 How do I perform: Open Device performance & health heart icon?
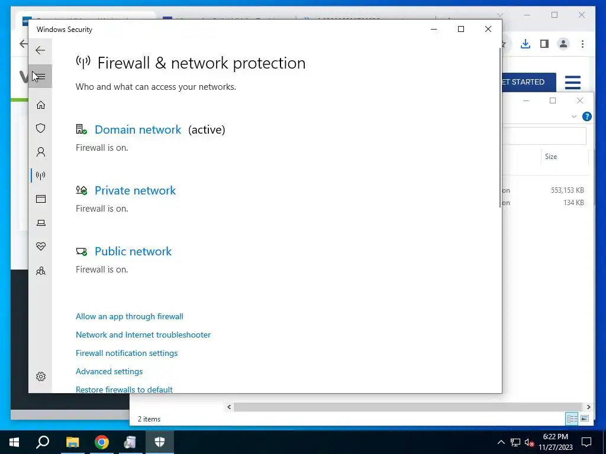pyautogui.click(x=41, y=247)
